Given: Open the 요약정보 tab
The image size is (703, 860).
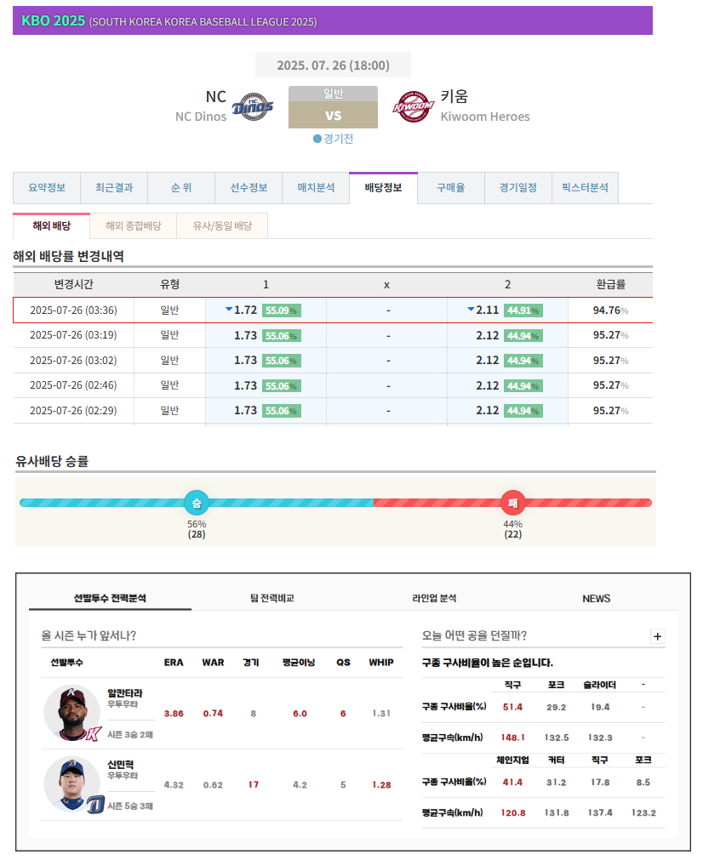Looking at the screenshot, I should tap(47, 188).
